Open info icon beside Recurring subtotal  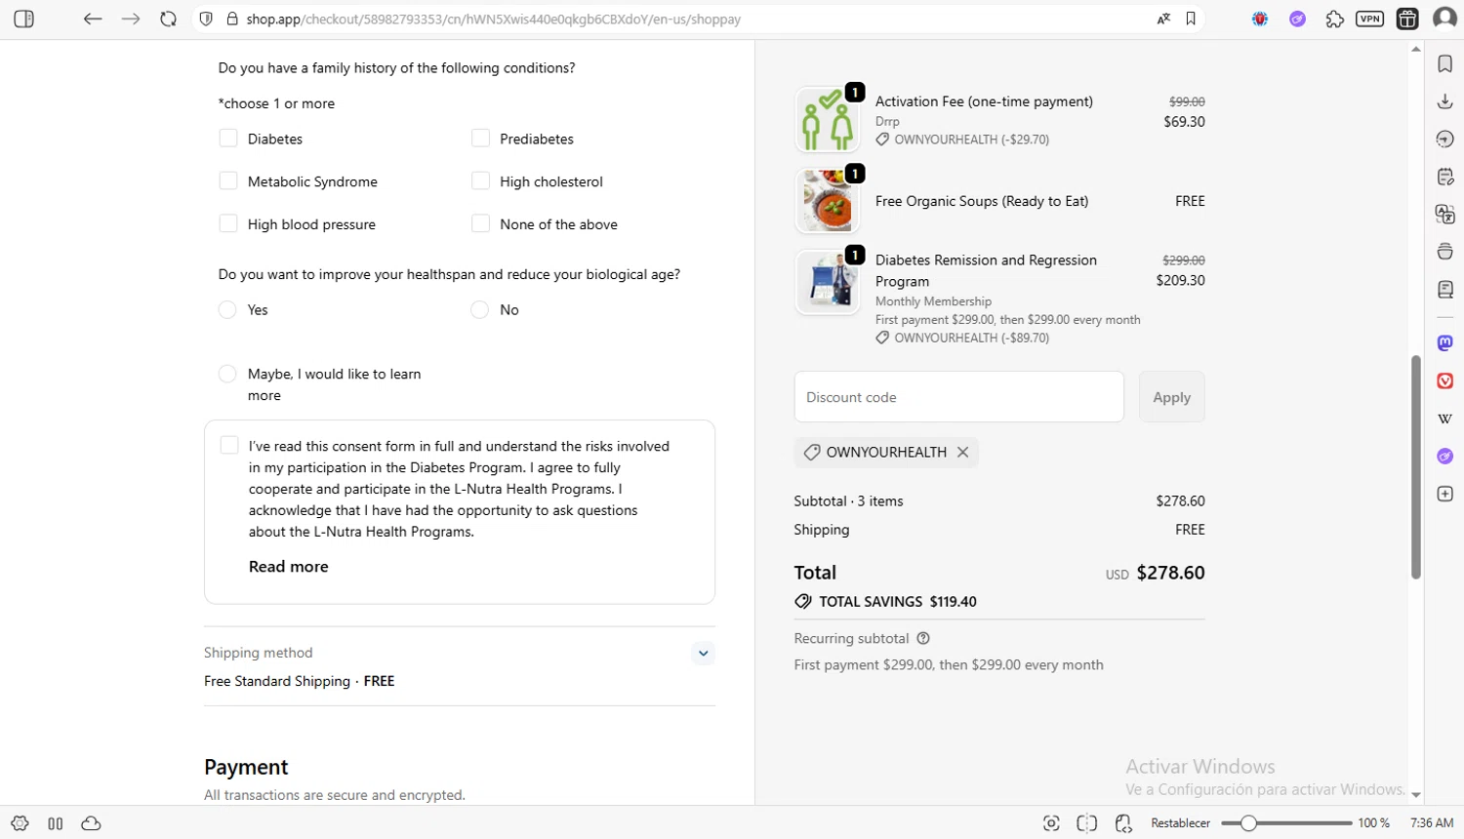923,638
